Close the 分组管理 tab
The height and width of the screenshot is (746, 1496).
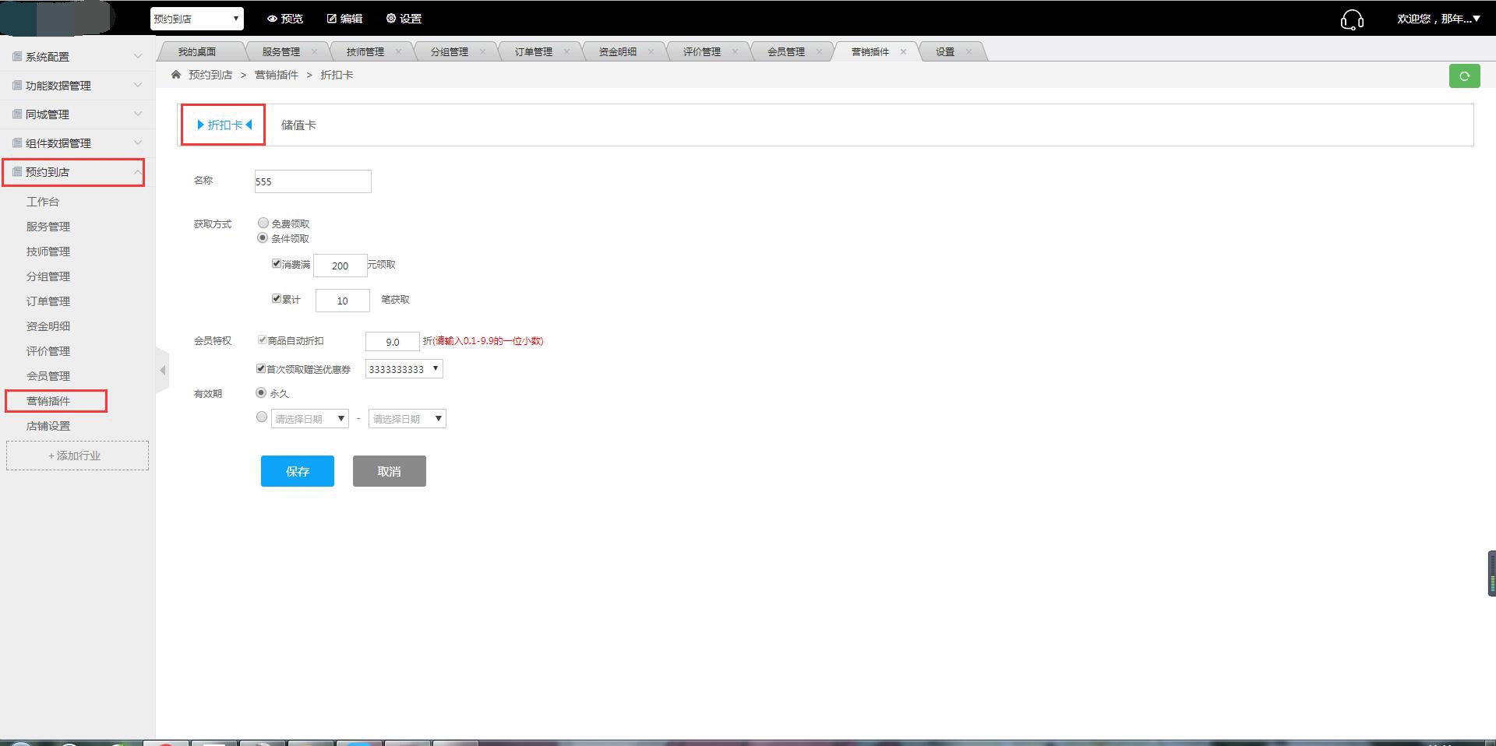(x=482, y=52)
